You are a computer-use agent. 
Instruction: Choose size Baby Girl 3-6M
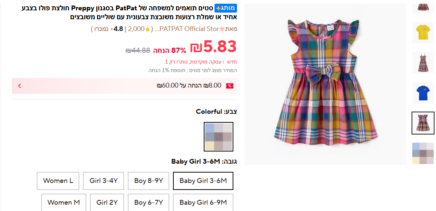pyautogui.click(x=203, y=181)
